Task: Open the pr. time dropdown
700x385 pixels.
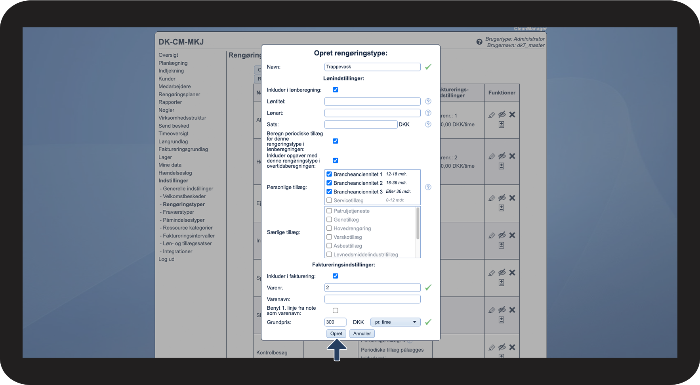Action: pyautogui.click(x=395, y=322)
